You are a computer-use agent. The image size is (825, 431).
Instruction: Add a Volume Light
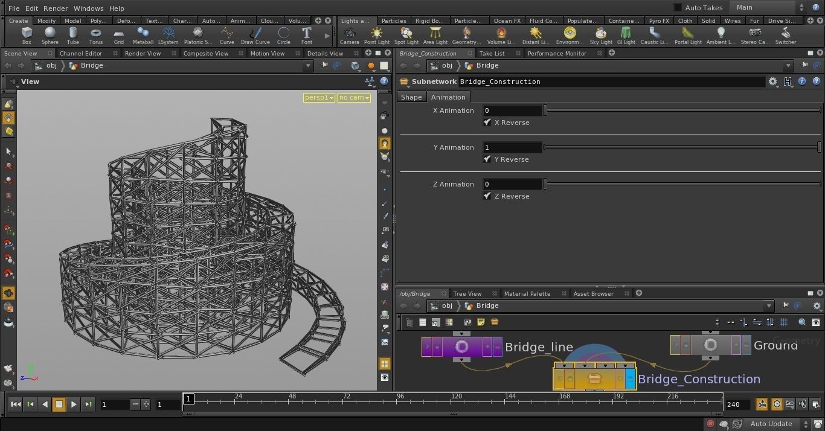(x=501, y=36)
